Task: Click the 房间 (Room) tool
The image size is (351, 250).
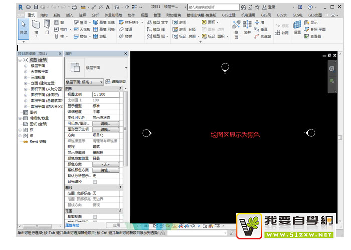Action: [180, 22]
